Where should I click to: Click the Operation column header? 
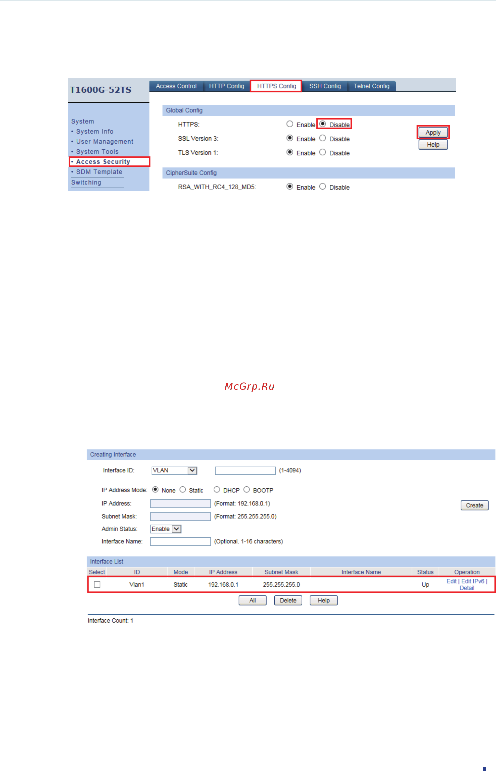(x=467, y=572)
